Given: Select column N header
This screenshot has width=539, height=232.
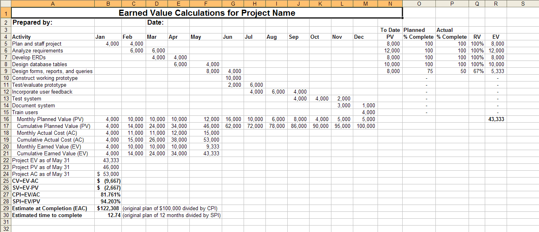Looking at the screenshot, I should pyautogui.click(x=390, y=4).
